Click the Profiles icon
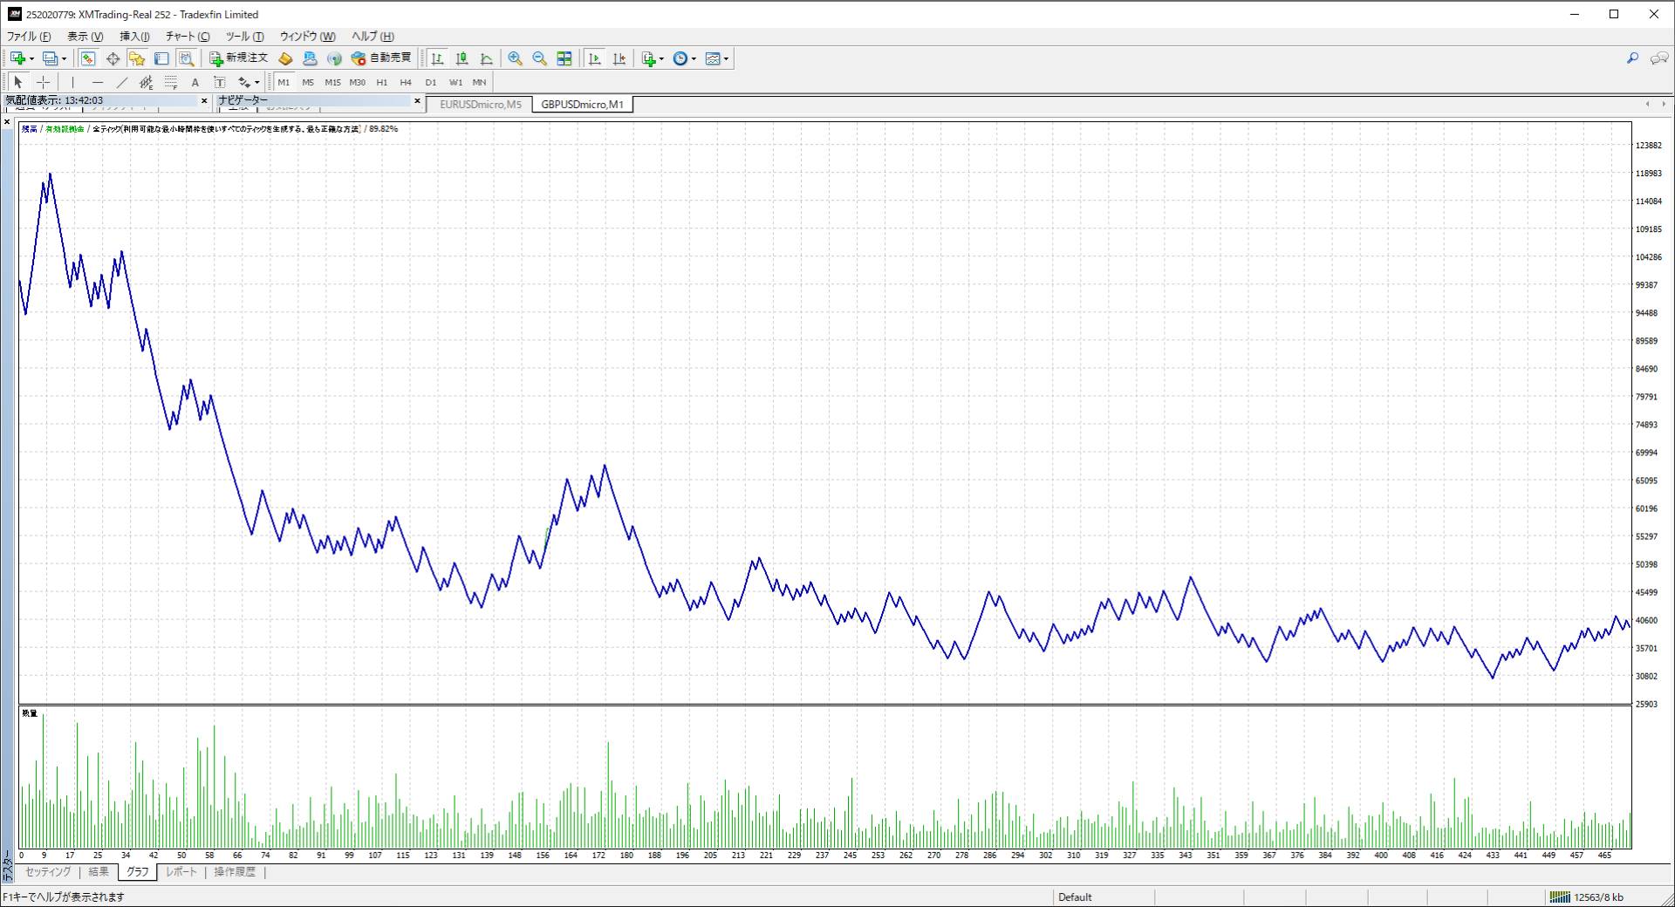This screenshot has width=1675, height=907. tap(50, 58)
